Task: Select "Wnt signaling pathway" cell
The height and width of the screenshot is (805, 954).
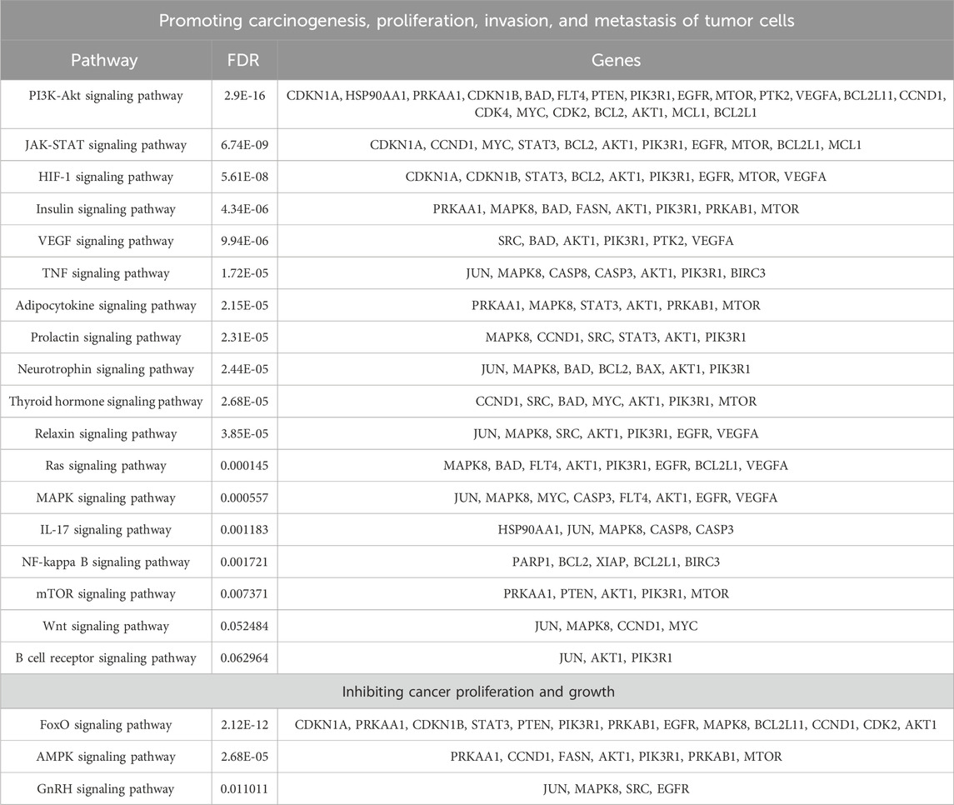Action: click(106, 626)
